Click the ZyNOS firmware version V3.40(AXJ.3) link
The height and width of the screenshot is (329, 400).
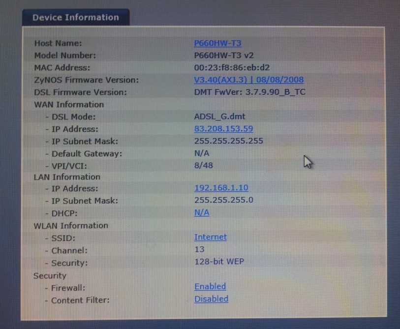(x=248, y=80)
